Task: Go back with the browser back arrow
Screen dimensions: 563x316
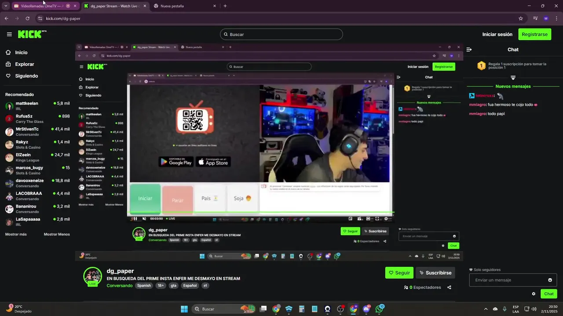Action: coord(6,18)
